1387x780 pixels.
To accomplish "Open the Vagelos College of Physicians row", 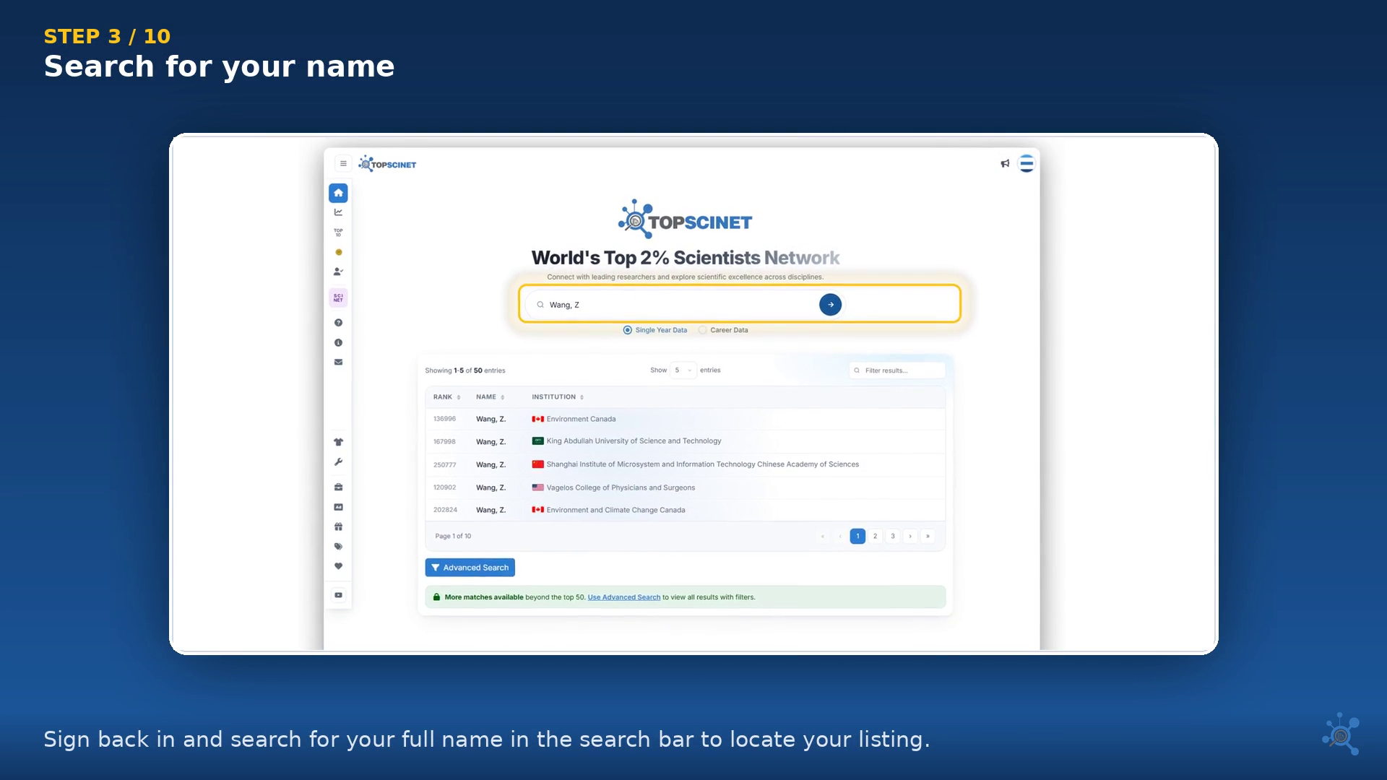I will point(685,487).
